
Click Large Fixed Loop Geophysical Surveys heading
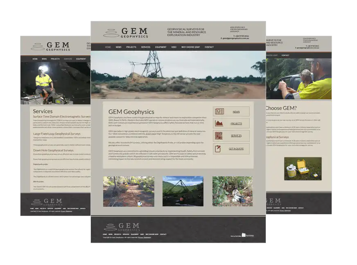tap(56, 134)
